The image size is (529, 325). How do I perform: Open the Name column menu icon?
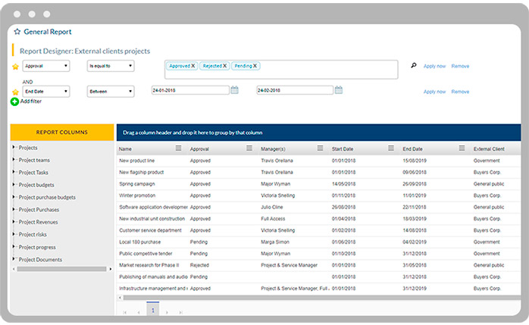pyautogui.click(x=178, y=149)
